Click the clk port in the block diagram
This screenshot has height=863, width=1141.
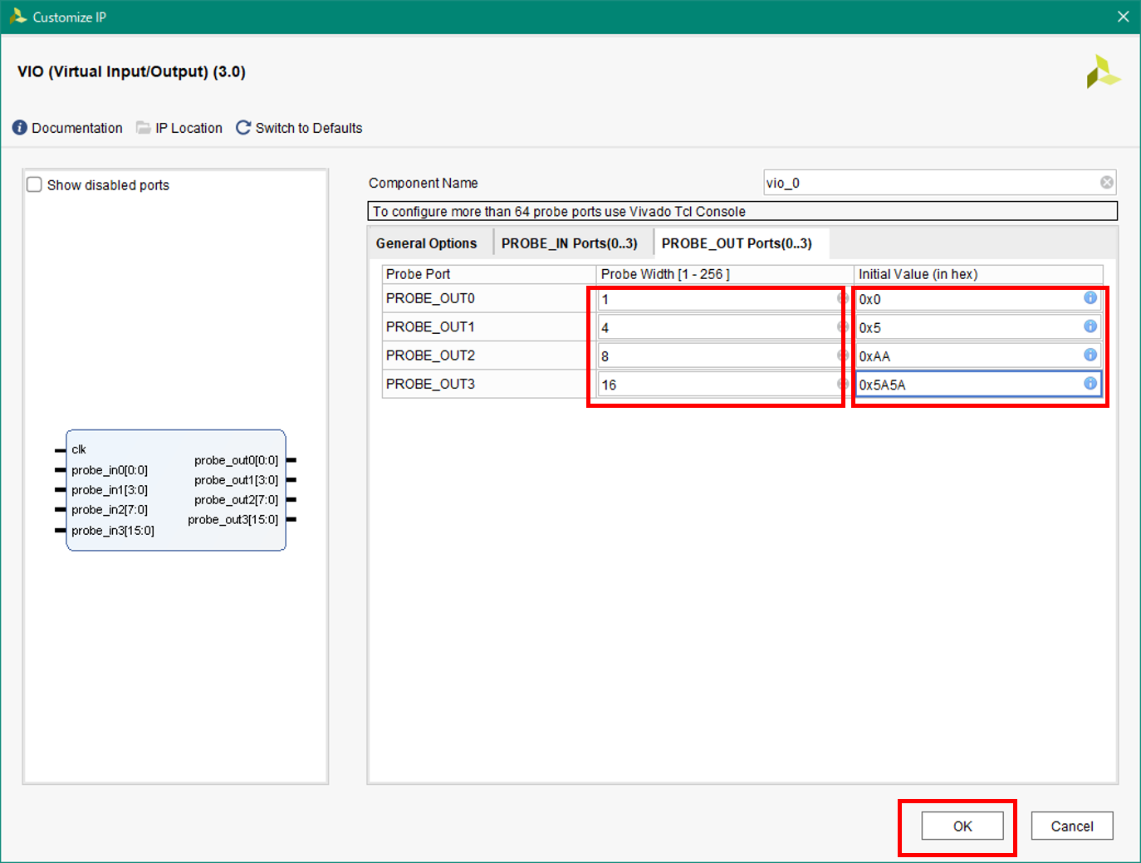click(79, 449)
